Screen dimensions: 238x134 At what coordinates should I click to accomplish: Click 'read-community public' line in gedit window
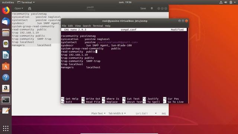29,29
